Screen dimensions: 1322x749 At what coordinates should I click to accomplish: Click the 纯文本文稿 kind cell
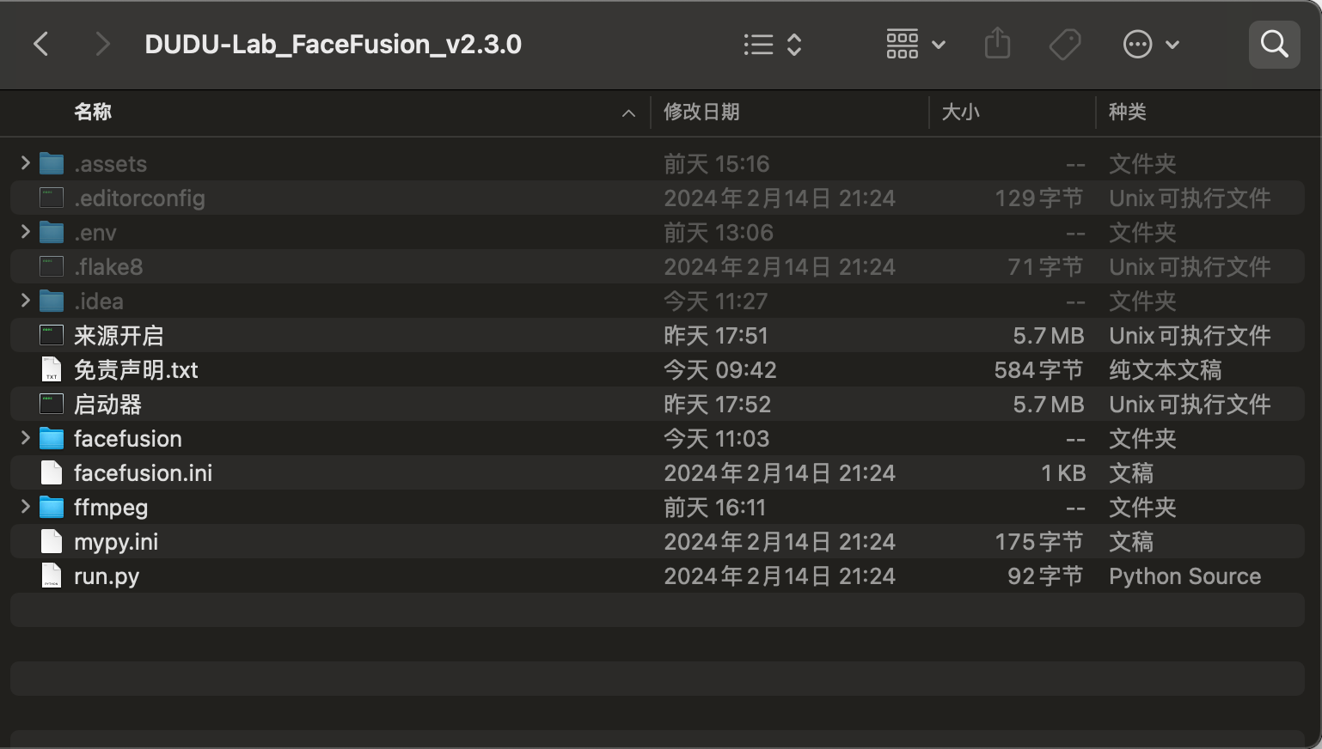pos(1165,370)
